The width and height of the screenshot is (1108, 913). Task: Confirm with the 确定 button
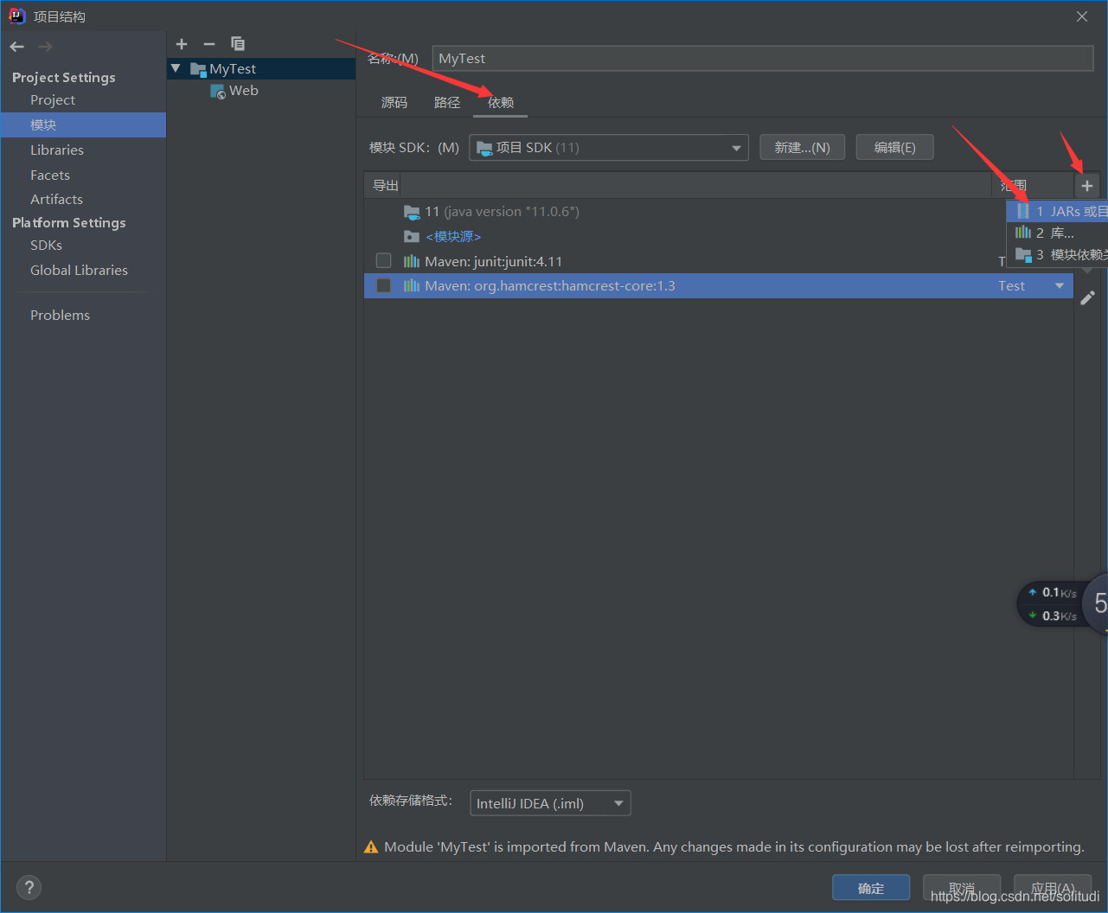[871, 888]
